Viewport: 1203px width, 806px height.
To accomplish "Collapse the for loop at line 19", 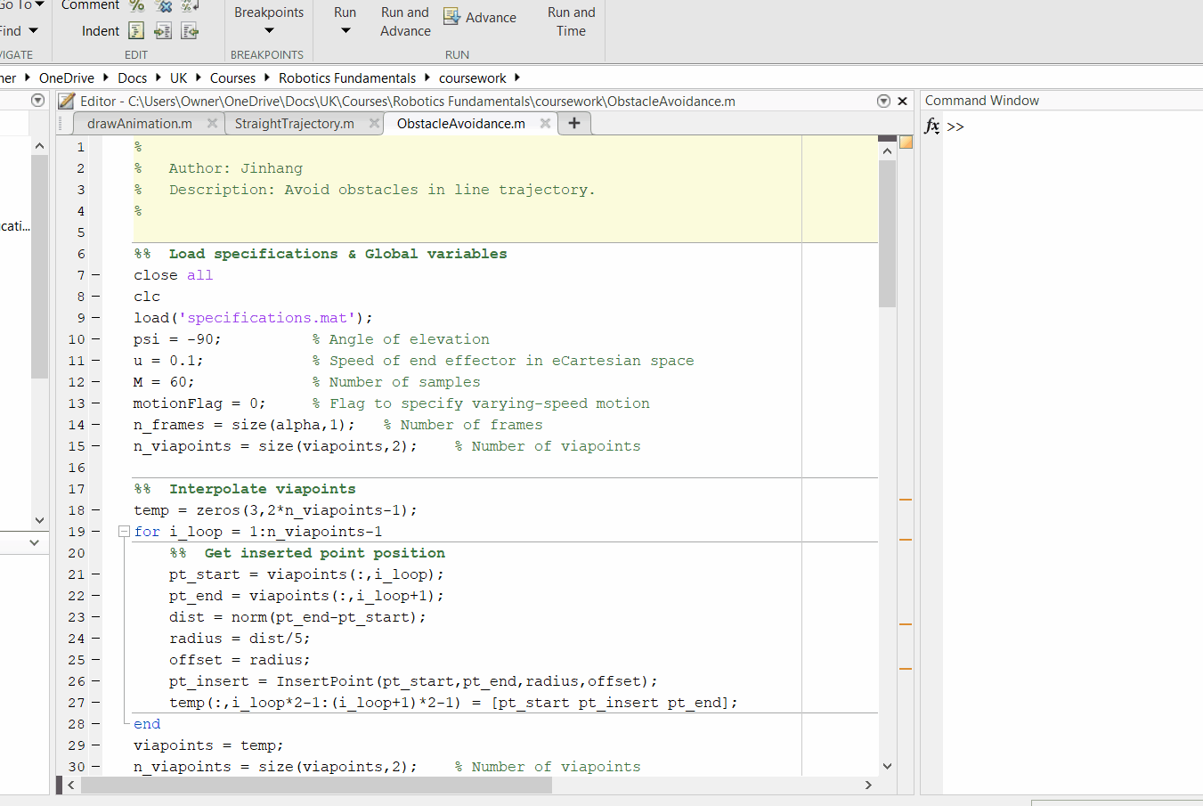I will (124, 532).
